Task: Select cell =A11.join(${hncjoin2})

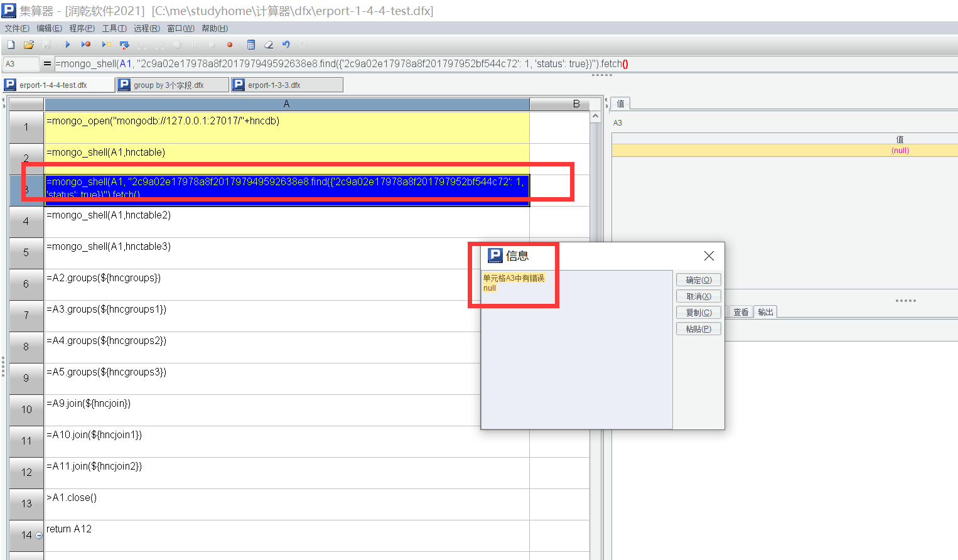Action: [287, 473]
